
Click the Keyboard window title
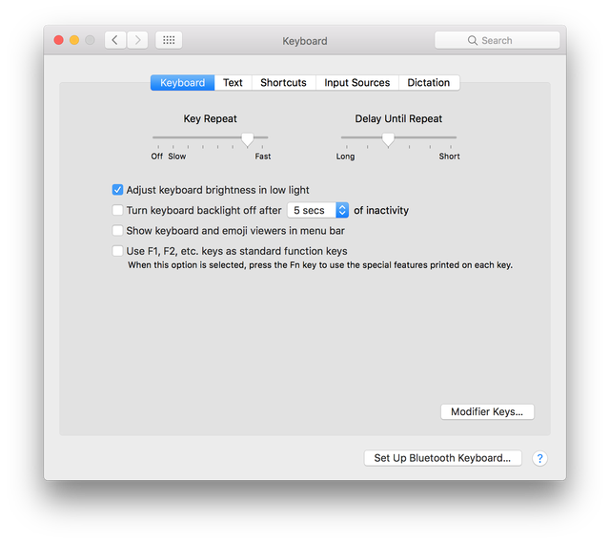(x=305, y=41)
